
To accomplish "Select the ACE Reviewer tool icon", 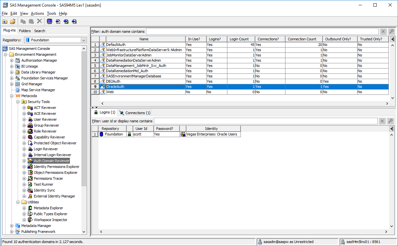I will (30, 113).
